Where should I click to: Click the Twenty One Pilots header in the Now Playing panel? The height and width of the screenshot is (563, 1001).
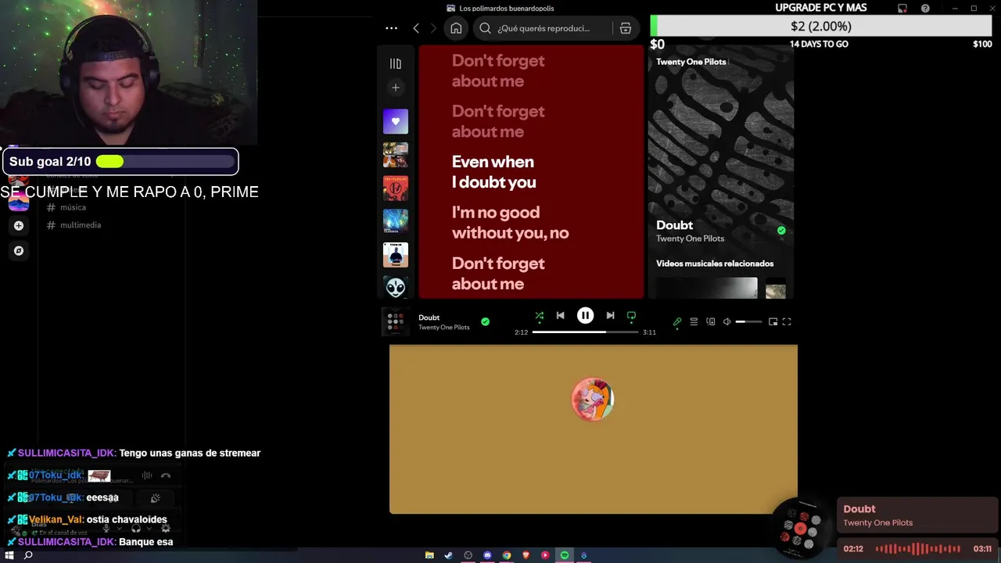[691, 62]
